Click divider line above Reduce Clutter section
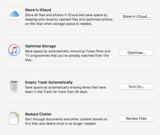Screen dimensions: 160x135 pos(81,103)
